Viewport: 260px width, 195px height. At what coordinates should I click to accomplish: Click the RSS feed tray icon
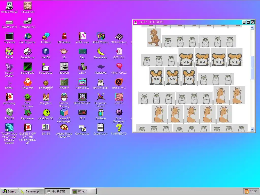tap(247, 191)
